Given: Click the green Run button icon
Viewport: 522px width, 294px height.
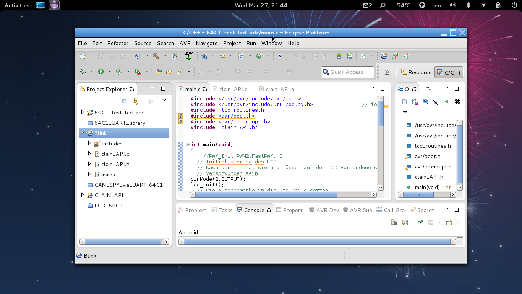Looking at the screenshot, I should [x=101, y=72].
